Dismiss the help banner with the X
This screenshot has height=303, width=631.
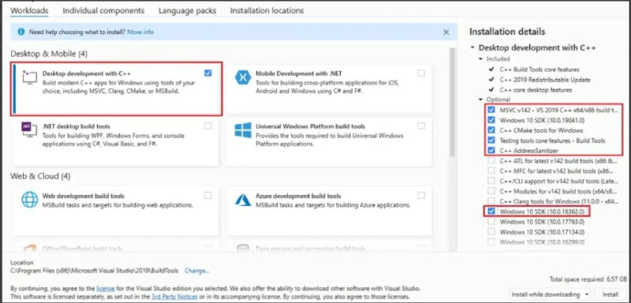click(446, 32)
